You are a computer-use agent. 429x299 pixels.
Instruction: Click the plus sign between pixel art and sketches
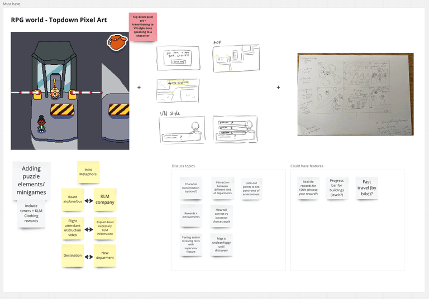(139, 87)
